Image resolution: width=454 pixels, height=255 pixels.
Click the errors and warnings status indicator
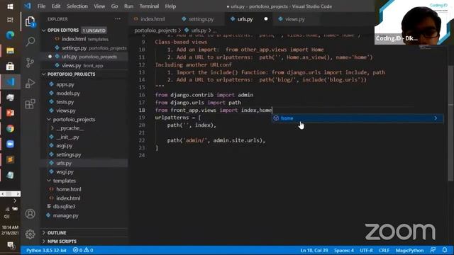[83, 250]
